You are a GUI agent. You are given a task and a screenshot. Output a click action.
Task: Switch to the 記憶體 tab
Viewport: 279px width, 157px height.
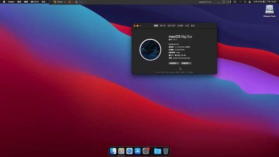tap(180, 26)
